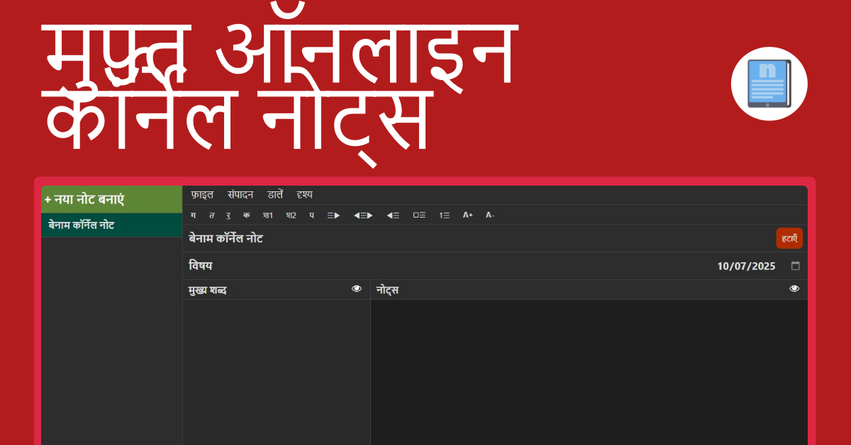Click the indent-right alignment icon
The image size is (851, 445).
coord(333,215)
